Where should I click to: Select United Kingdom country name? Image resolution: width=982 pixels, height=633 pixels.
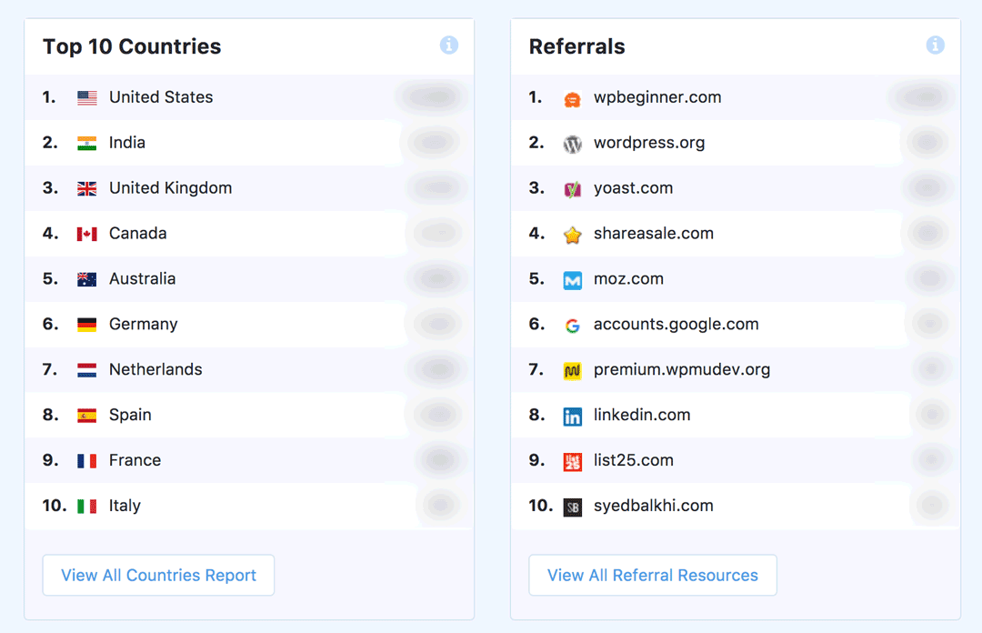(170, 188)
